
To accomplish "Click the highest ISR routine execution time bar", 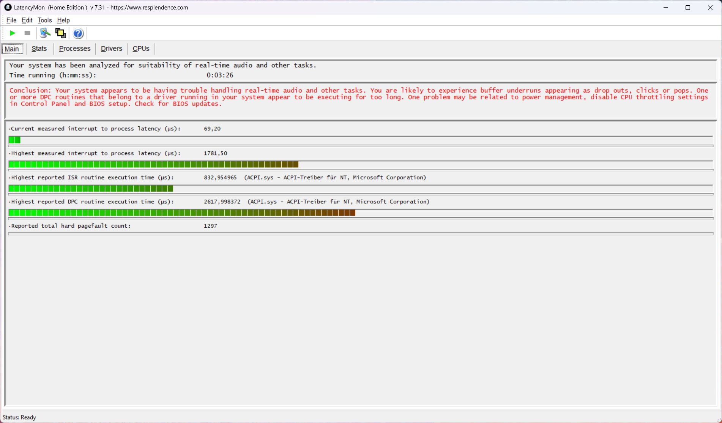I will (91, 189).
